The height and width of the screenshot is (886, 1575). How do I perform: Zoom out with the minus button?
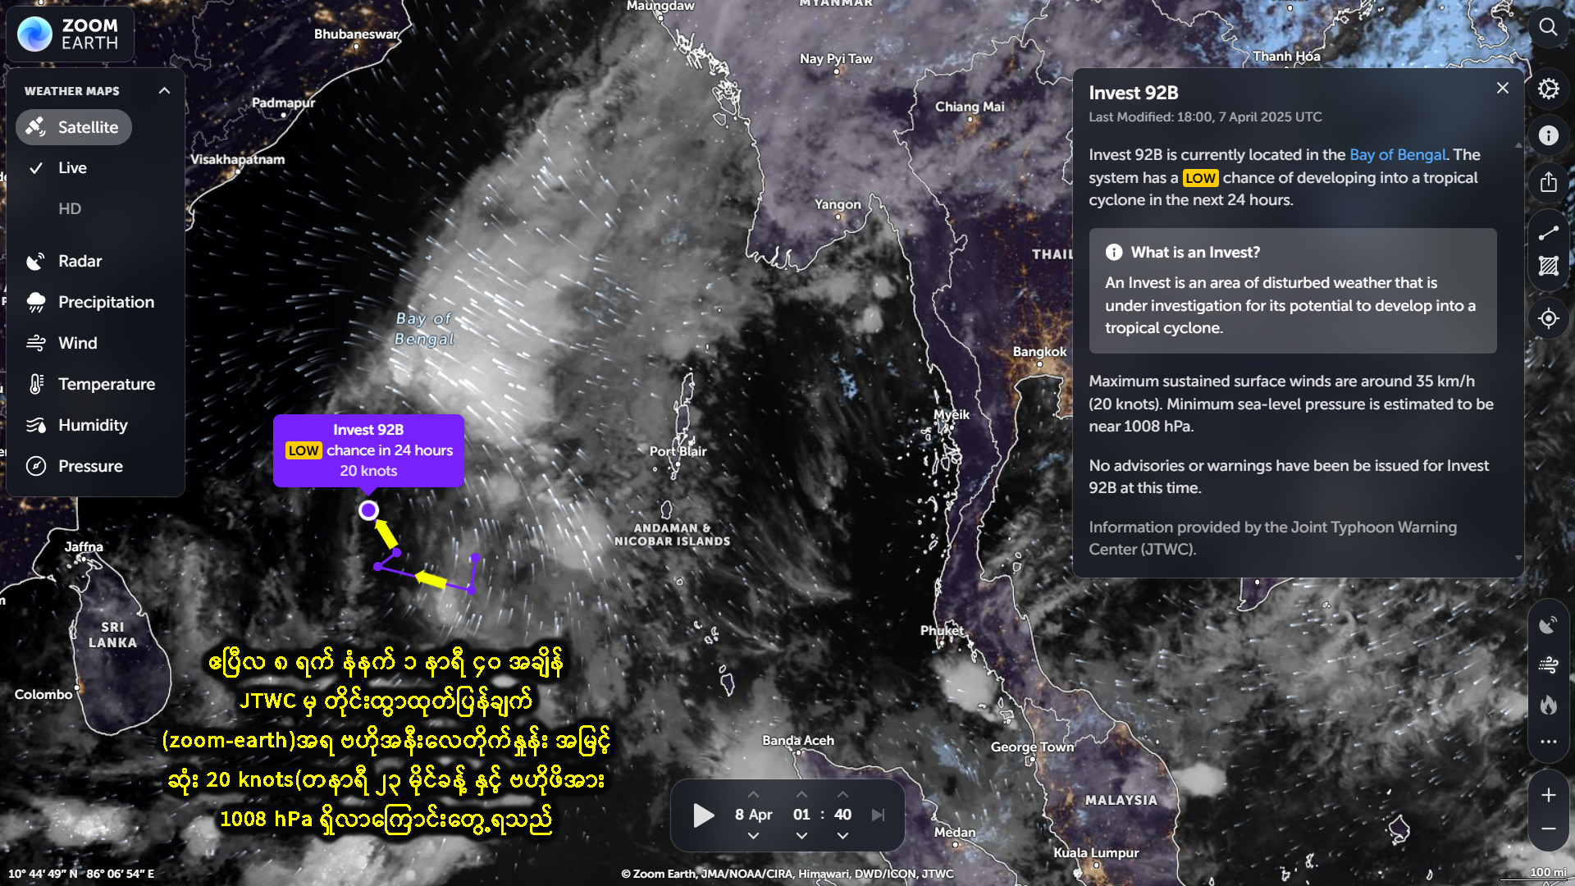pyautogui.click(x=1548, y=829)
